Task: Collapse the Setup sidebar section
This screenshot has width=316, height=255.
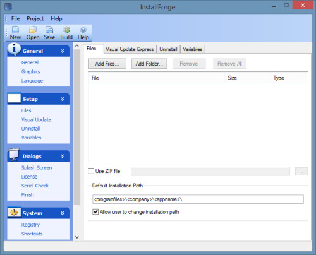Action: click(63, 99)
